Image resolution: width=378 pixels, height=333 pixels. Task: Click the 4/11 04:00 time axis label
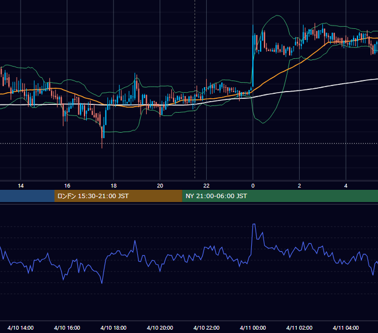346,327
